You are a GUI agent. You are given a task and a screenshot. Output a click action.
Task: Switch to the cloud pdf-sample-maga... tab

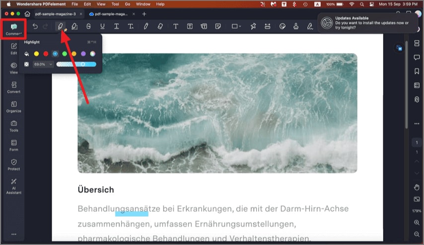click(111, 14)
